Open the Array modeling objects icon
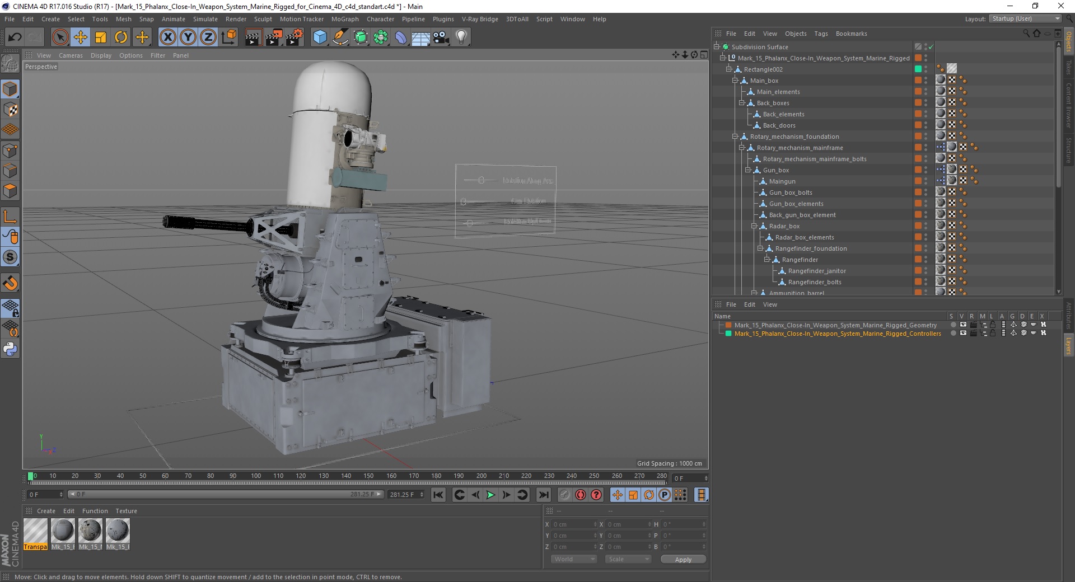Screen dimensions: 1075x582 381,37
